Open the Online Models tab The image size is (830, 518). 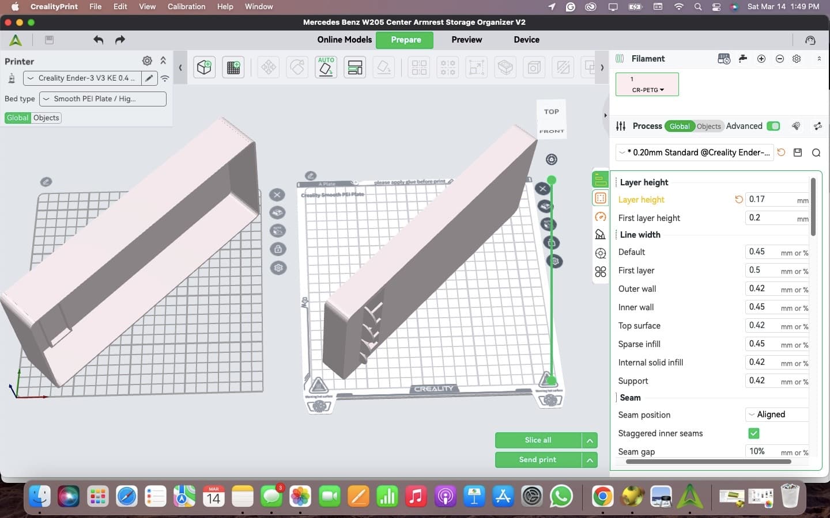pos(345,40)
